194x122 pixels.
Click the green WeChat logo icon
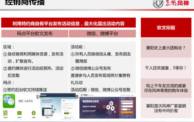point(9,101)
